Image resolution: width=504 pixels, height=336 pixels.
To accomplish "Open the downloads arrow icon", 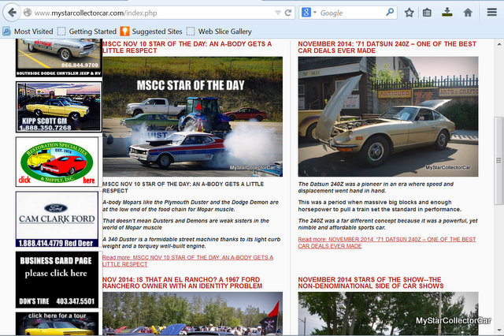I will (x=447, y=13).
